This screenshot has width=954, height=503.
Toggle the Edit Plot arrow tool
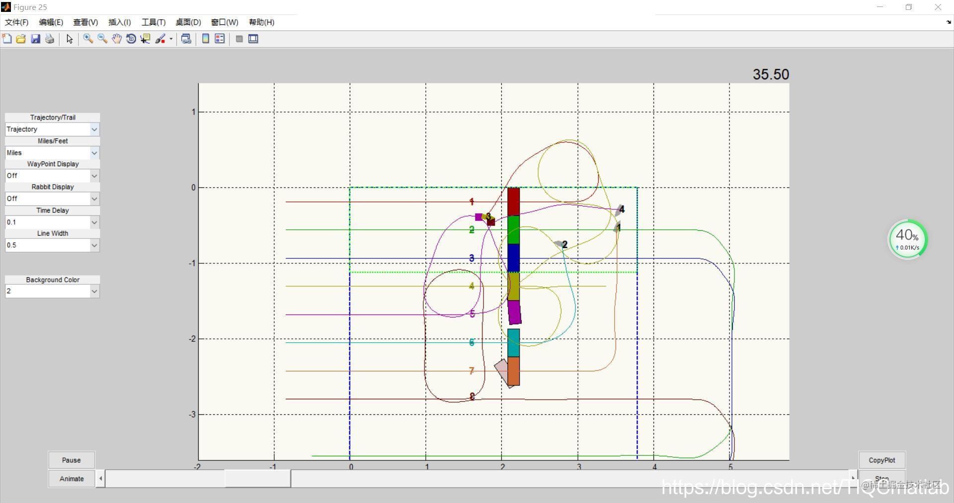click(x=70, y=39)
